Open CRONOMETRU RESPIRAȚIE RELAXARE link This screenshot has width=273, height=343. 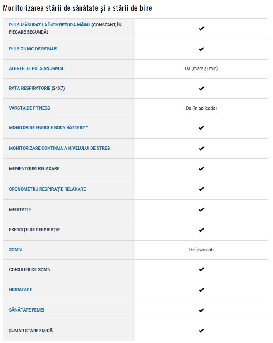47,189
